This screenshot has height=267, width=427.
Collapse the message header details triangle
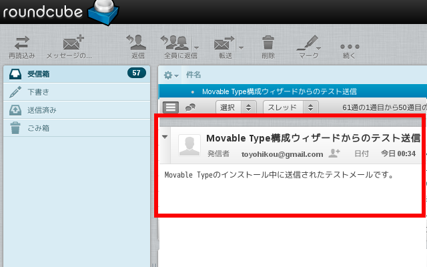pyautogui.click(x=165, y=137)
